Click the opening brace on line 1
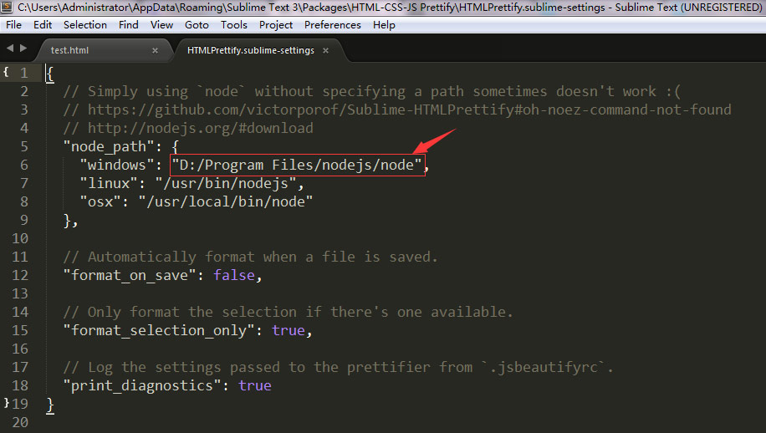This screenshot has width=766, height=433. [50, 74]
